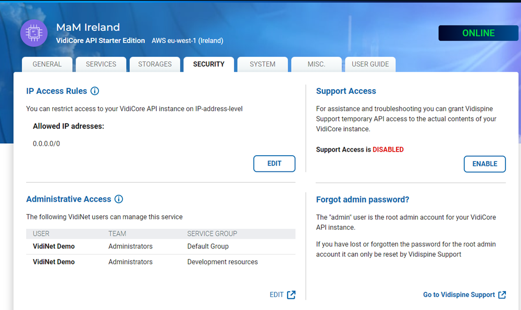This screenshot has height=310, width=521.
Task: Follow the Go to Vidispine Support link
Action: point(458,295)
